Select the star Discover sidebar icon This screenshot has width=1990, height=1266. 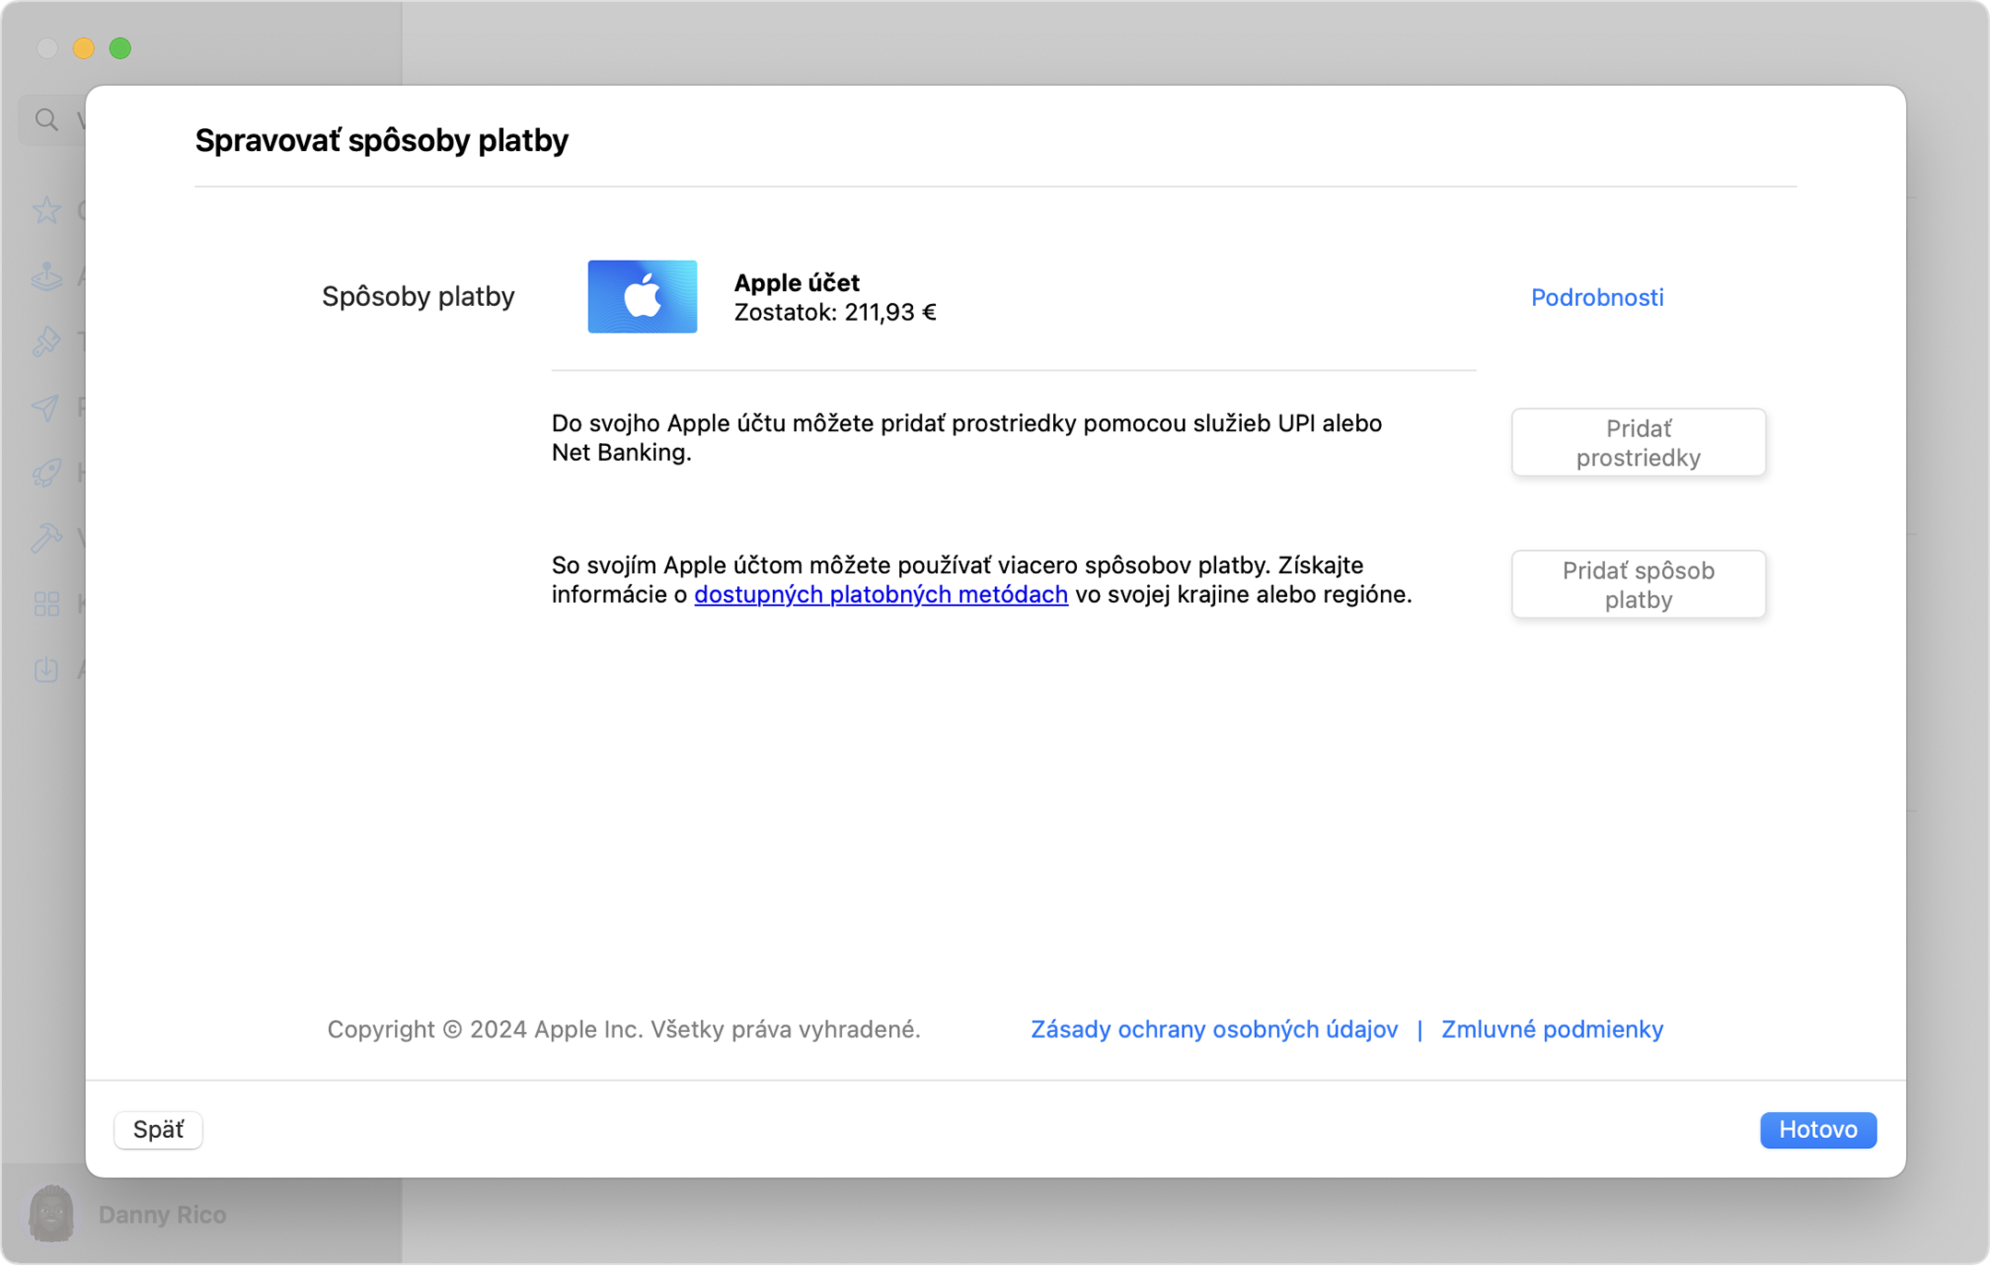[x=47, y=211]
